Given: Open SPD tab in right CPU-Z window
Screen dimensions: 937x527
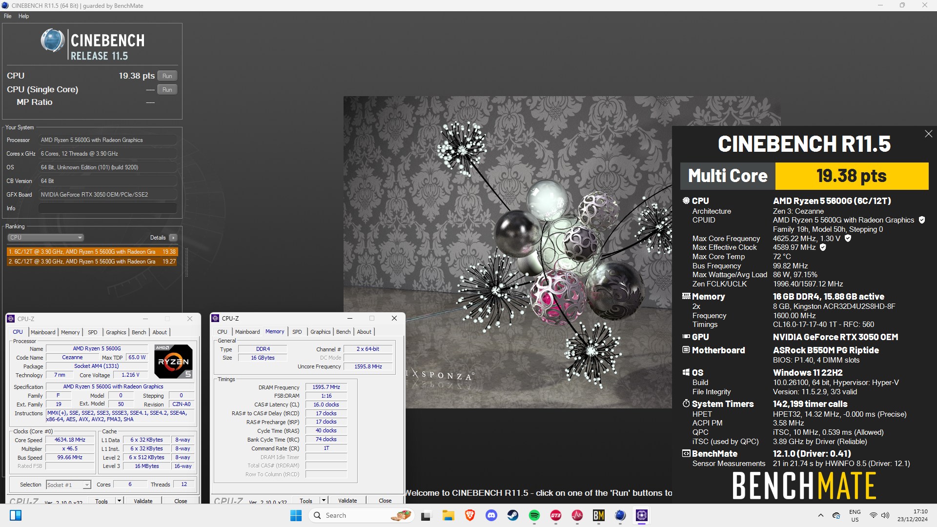Looking at the screenshot, I should tap(297, 332).
